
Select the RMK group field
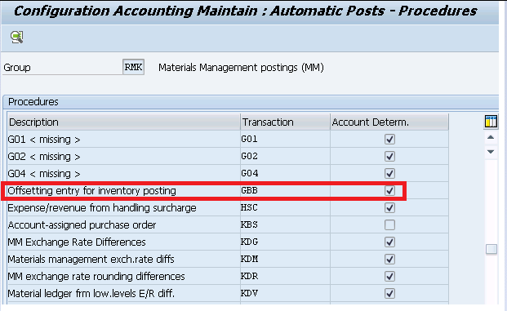133,67
